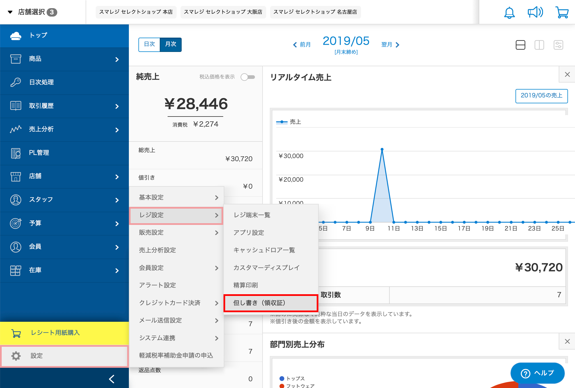
Task: Switch to 月次 view
Action: point(171,44)
